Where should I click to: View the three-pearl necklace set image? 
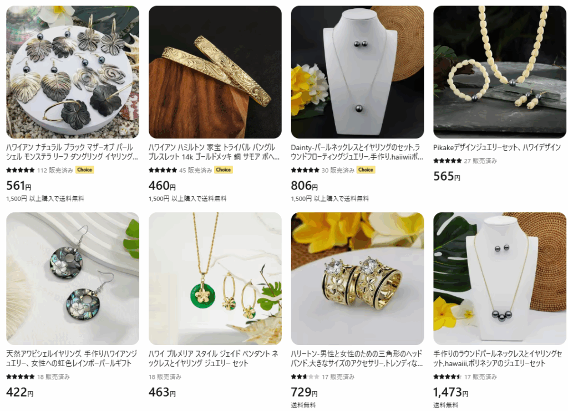point(500,279)
